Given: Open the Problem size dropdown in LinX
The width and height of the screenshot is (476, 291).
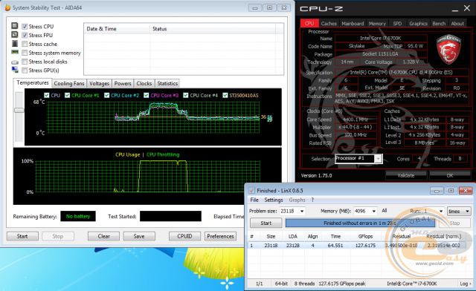Looking at the screenshot, I should point(302,211).
